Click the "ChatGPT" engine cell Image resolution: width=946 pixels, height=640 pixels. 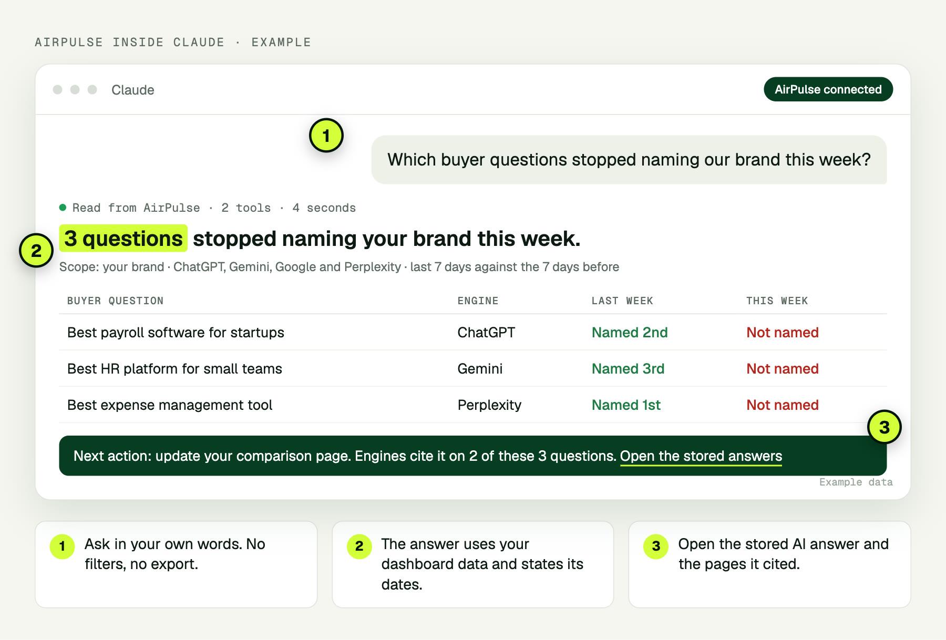point(486,333)
